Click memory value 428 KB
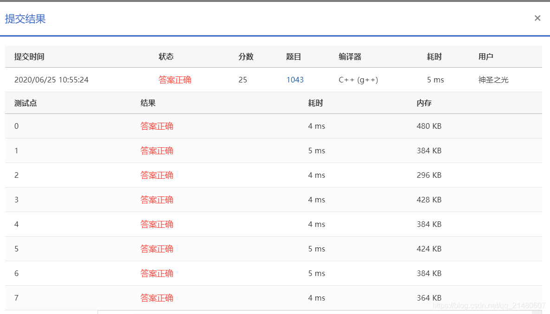This screenshot has width=550, height=314. point(429,200)
